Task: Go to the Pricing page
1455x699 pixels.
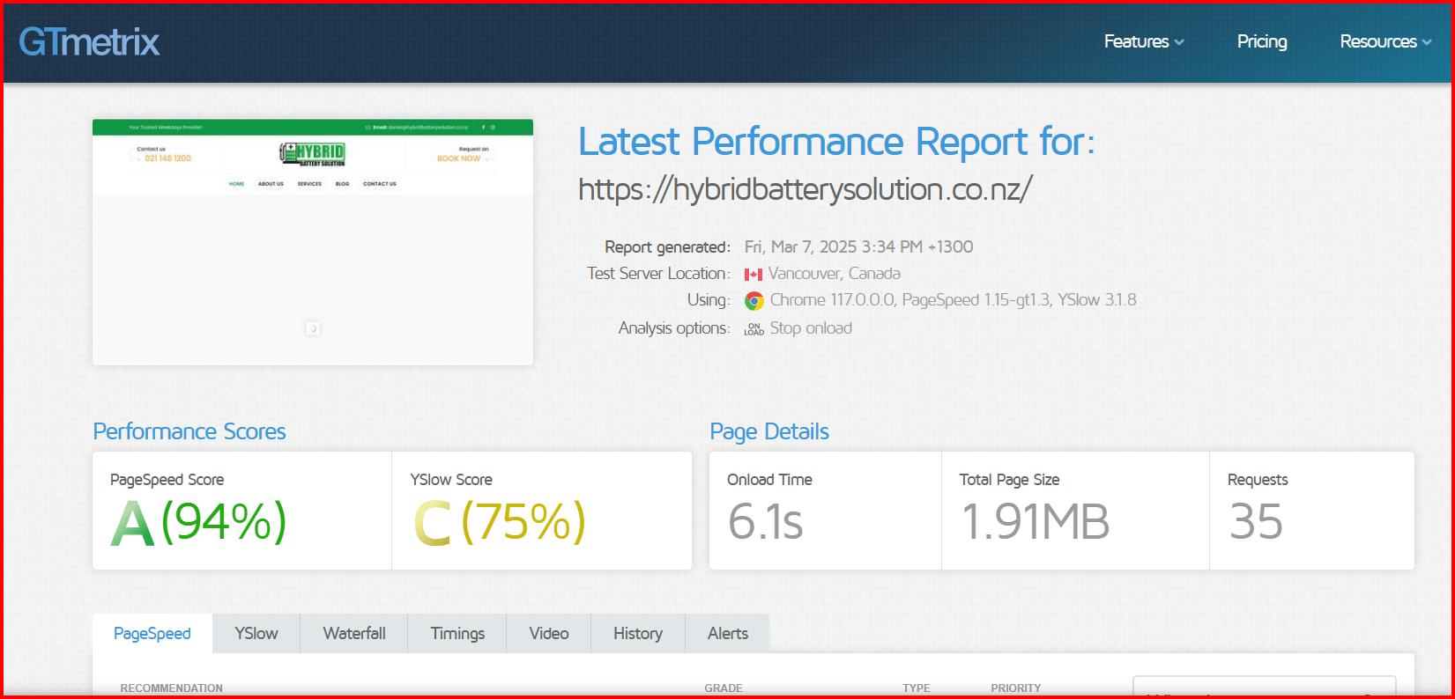Action: pos(1262,41)
